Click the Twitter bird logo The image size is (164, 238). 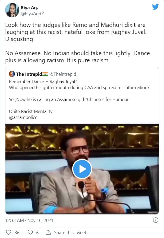[x=155, y=7]
